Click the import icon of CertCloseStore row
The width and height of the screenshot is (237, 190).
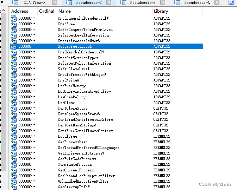(14, 109)
